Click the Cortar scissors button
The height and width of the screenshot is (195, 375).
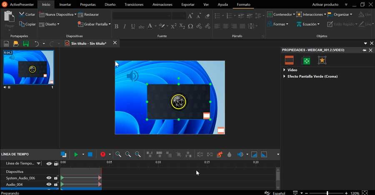click(x=27, y=14)
